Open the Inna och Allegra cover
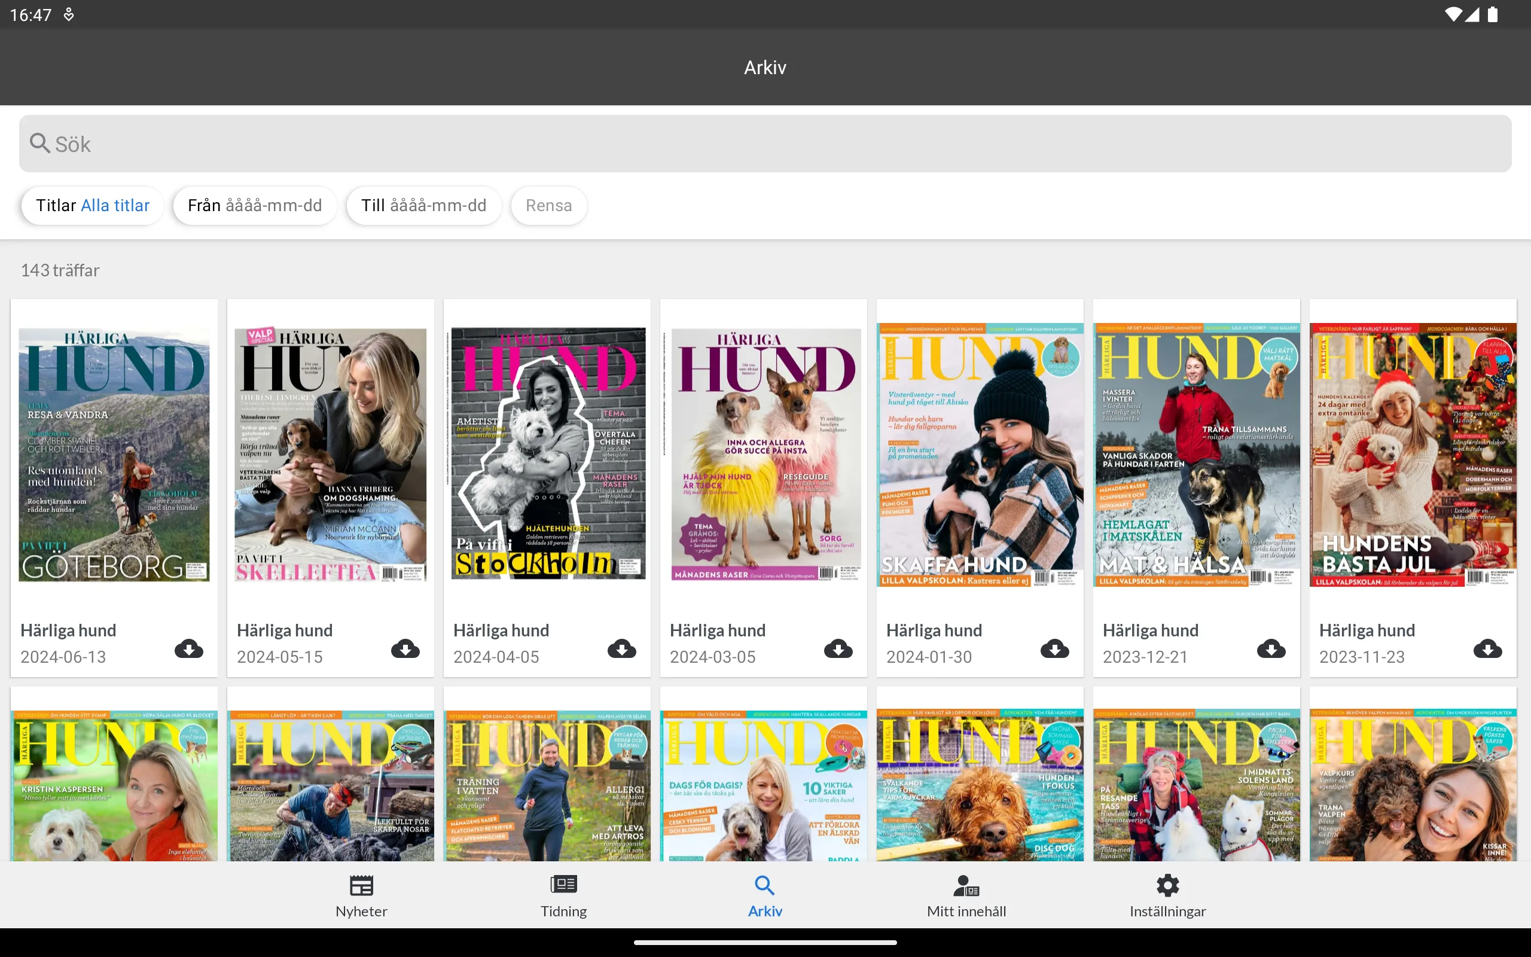This screenshot has height=957, width=1531. 765,455
